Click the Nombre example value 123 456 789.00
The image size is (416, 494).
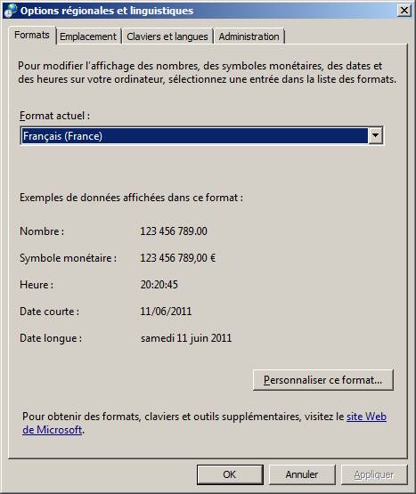[x=174, y=231]
